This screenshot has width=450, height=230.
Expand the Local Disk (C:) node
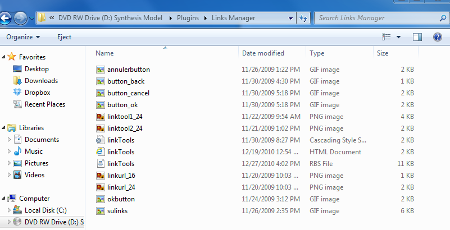(x=9, y=210)
